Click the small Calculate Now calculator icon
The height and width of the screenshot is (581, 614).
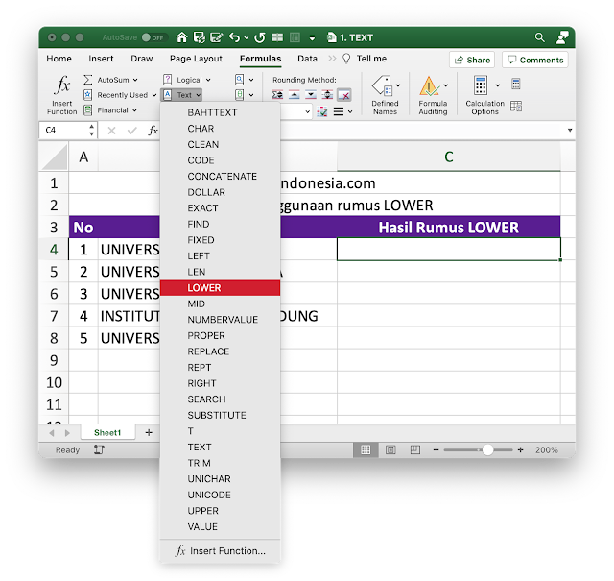tap(516, 84)
